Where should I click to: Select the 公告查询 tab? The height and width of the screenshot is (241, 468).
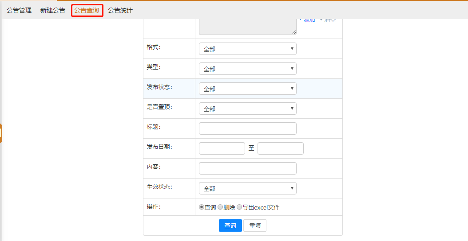tap(87, 10)
